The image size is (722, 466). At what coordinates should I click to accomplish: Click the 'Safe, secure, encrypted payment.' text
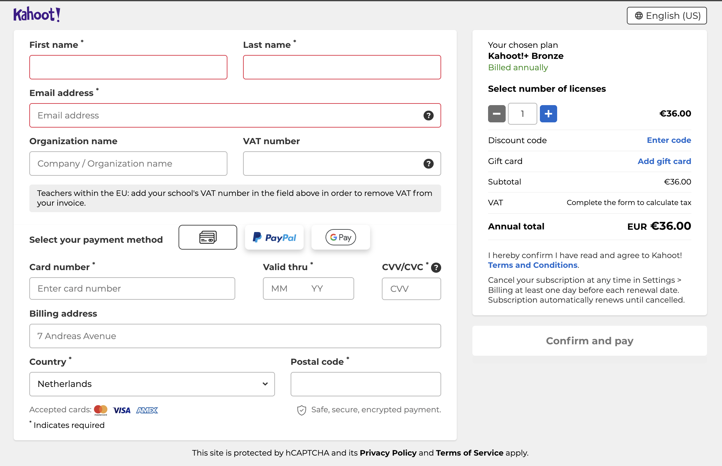[x=376, y=410]
